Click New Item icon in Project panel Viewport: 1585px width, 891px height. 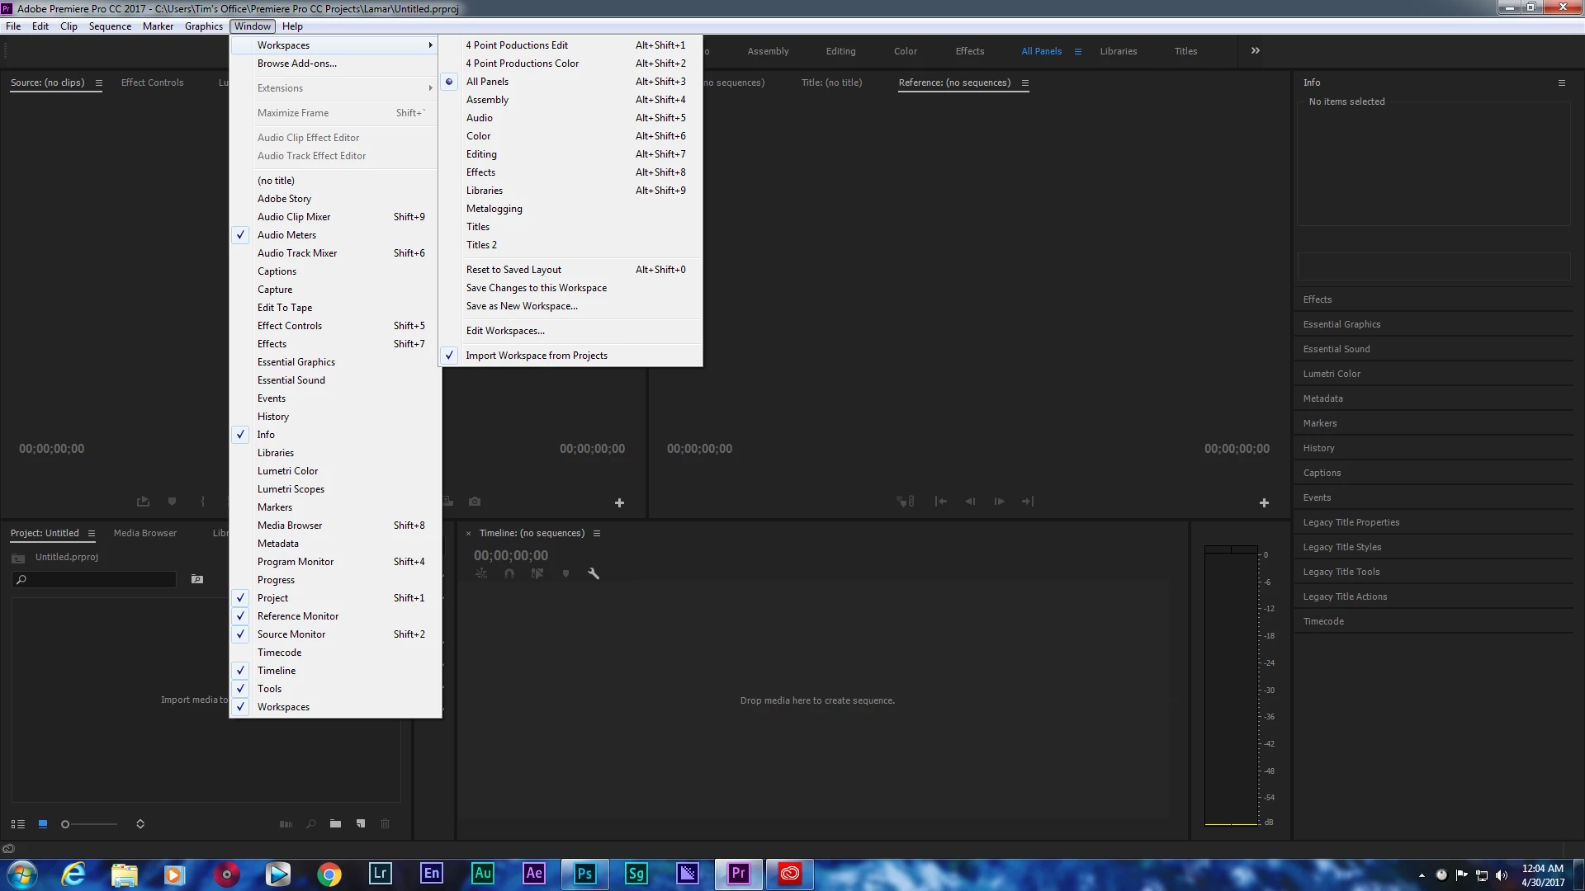pos(361,824)
